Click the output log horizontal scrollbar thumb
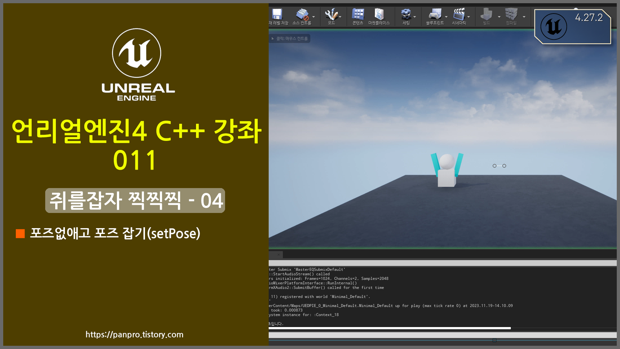 click(389, 328)
